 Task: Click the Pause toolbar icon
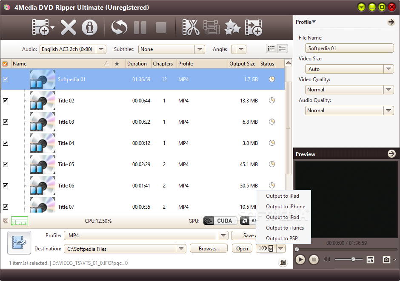[140, 28]
